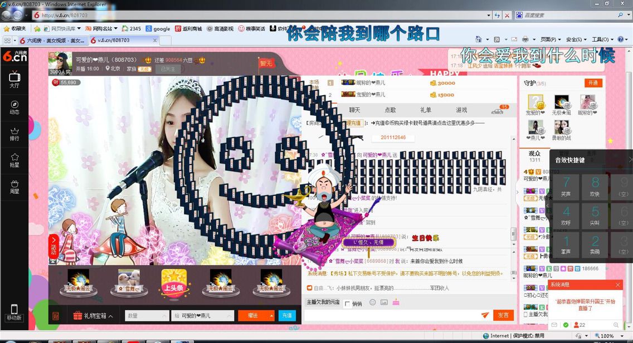Viewport: 633px width, 343px height.
Task: Open the 大厅 lobby icon in sidebar
Action: 14,79
